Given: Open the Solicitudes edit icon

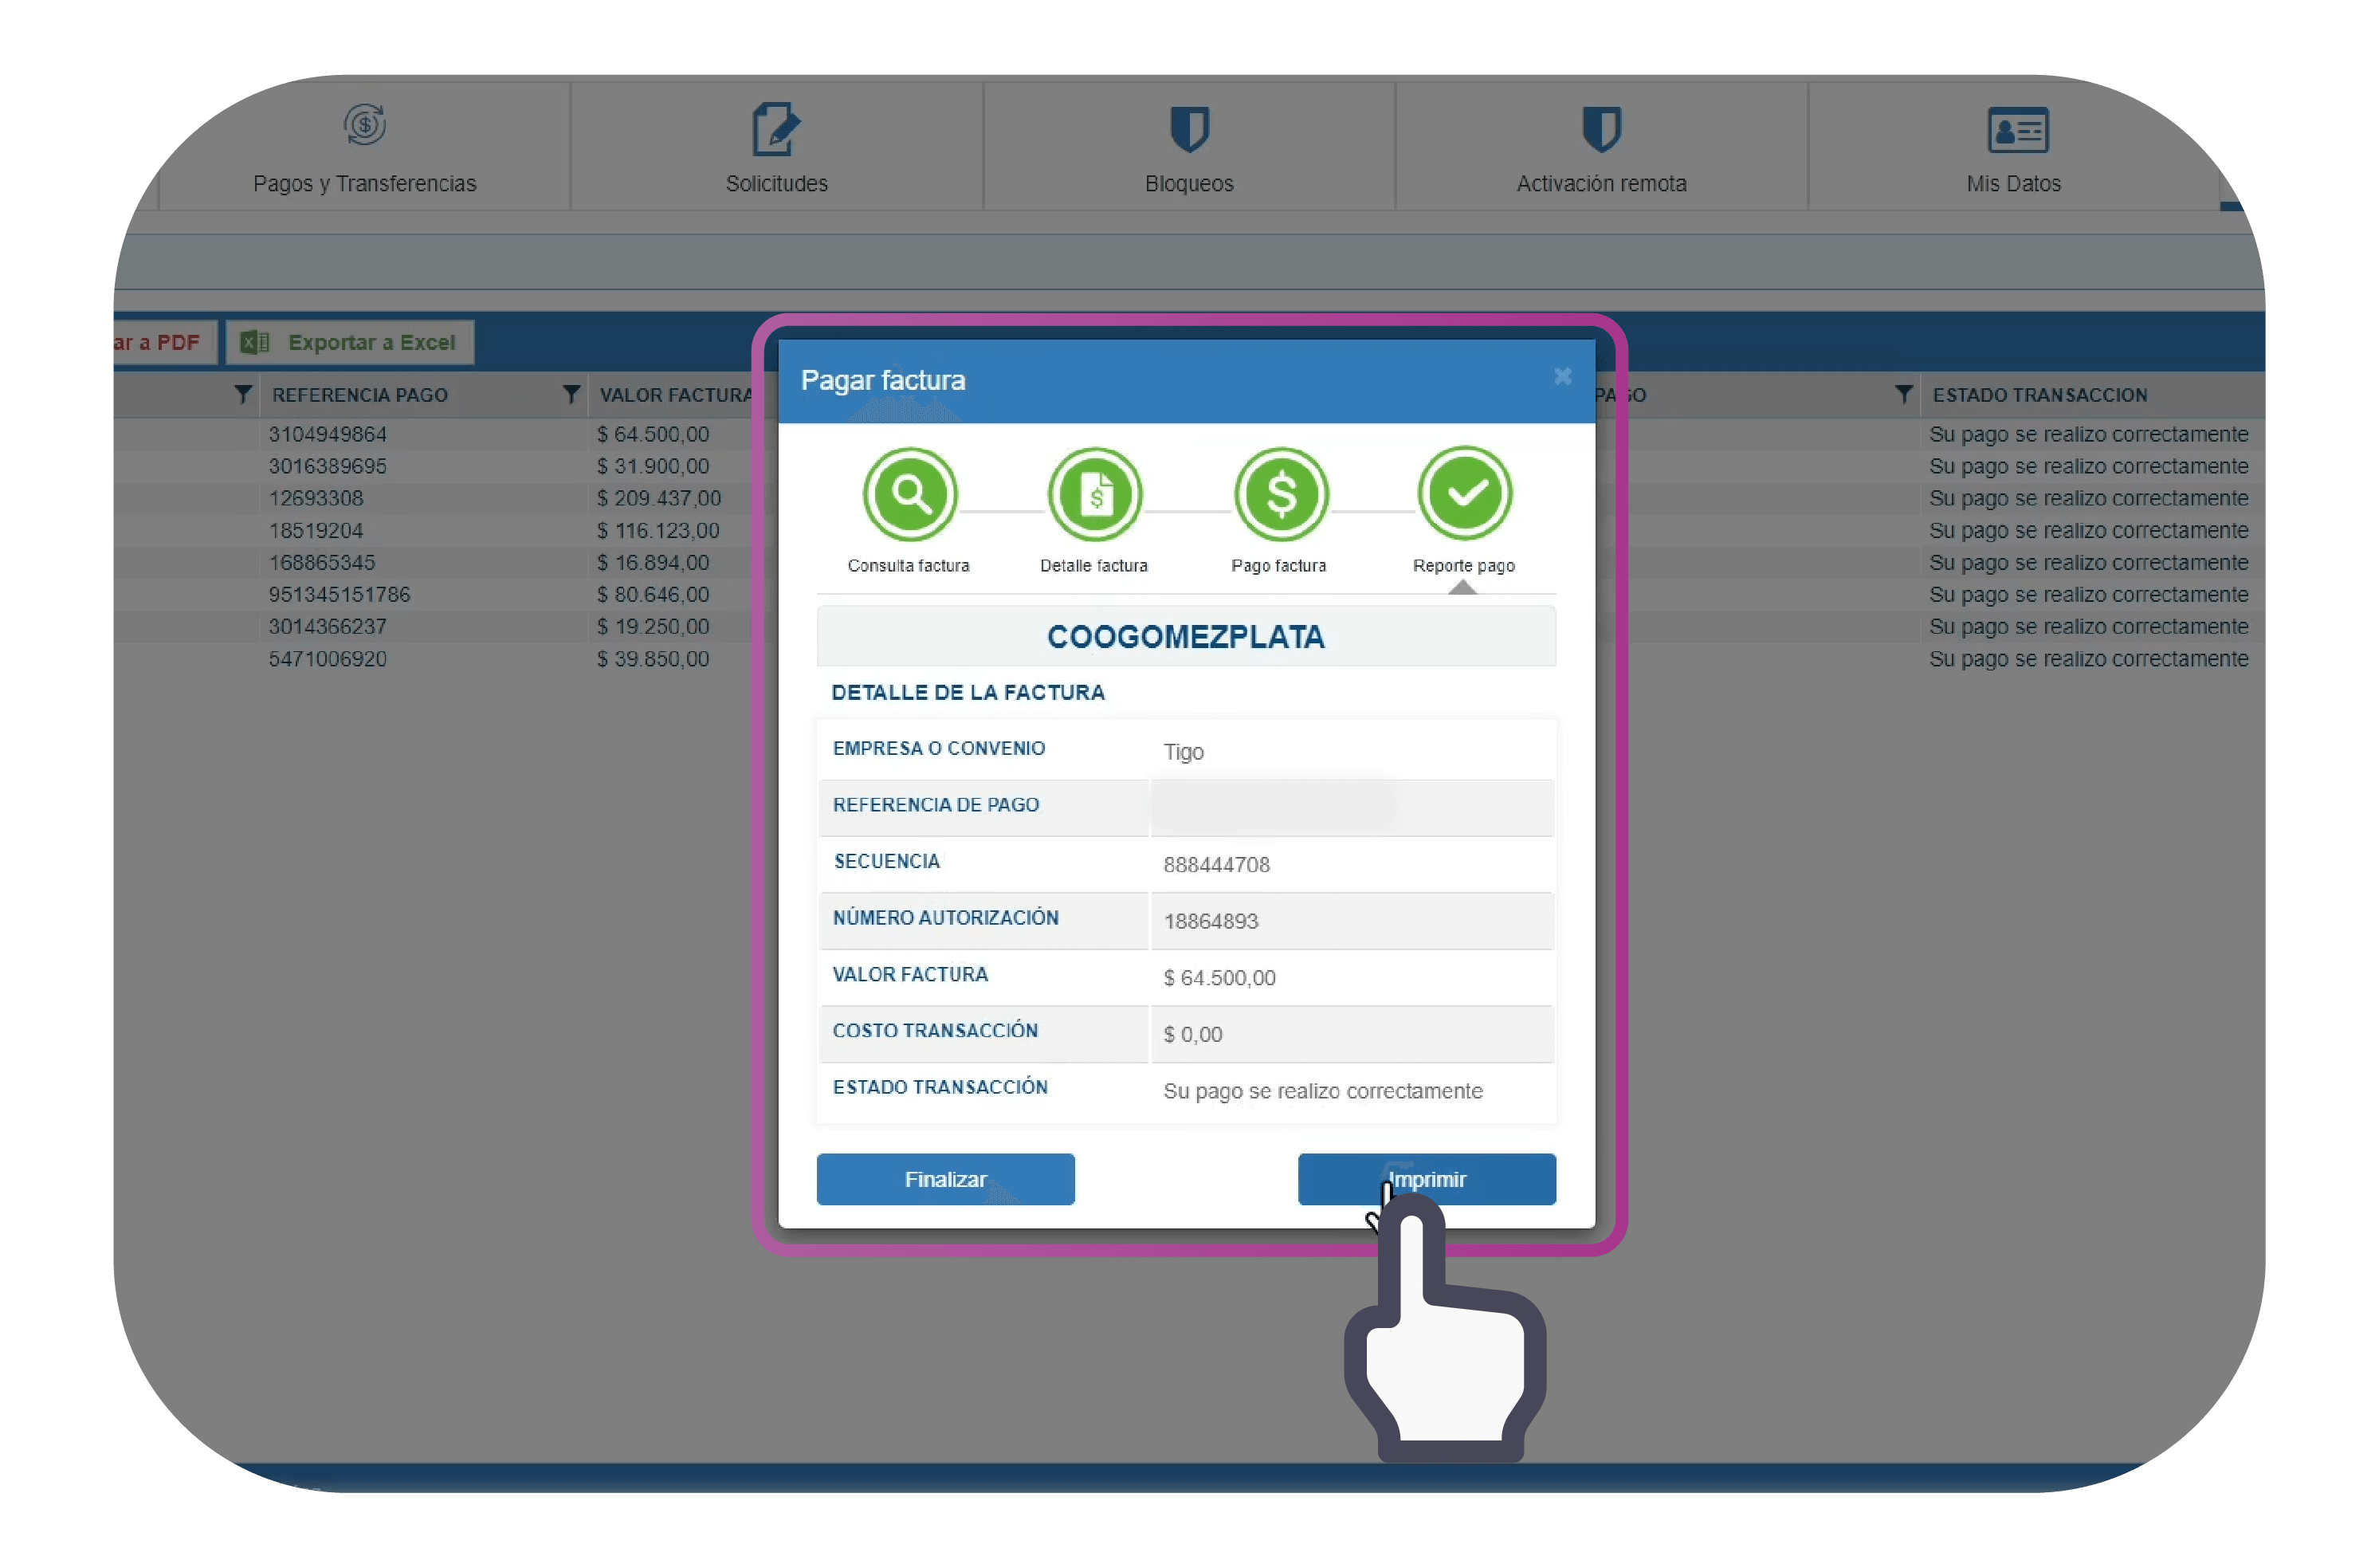Looking at the screenshot, I should coord(775,129).
